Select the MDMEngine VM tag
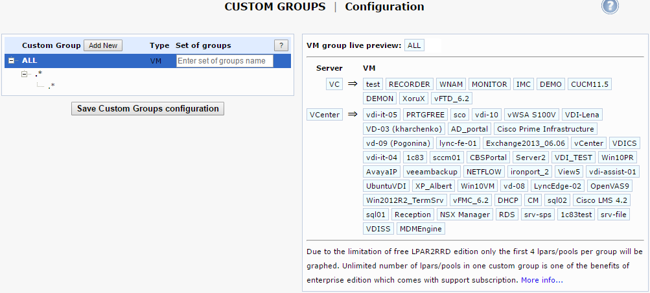The height and width of the screenshot is (293, 650). click(421, 229)
